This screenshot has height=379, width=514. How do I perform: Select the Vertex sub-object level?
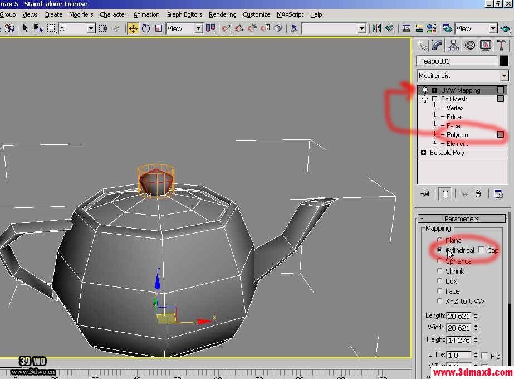click(x=455, y=108)
